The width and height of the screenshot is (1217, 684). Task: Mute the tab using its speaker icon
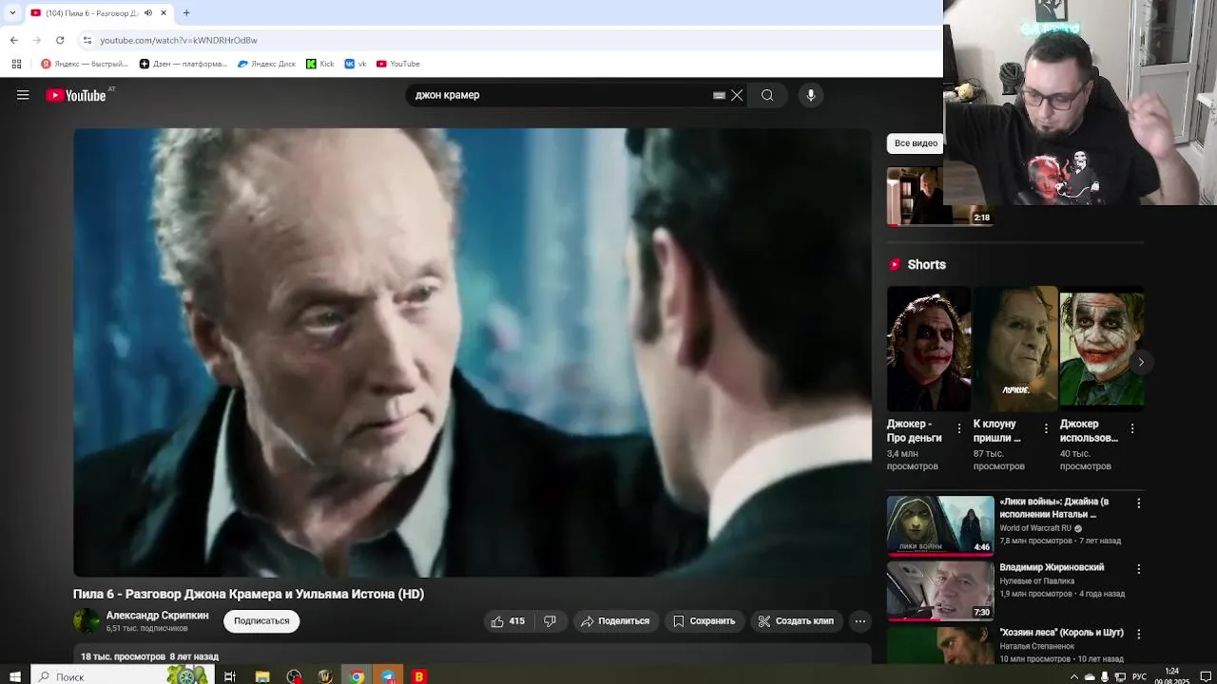(x=147, y=12)
